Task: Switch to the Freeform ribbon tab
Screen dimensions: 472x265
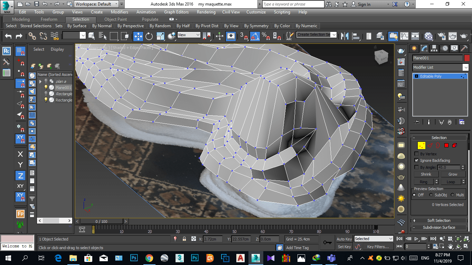Action: (49, 19)
